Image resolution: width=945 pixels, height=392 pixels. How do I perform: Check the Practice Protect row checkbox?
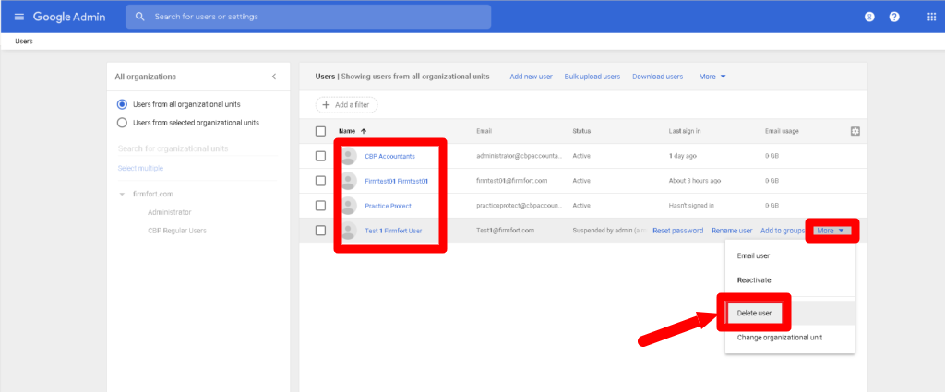point(320,206)
